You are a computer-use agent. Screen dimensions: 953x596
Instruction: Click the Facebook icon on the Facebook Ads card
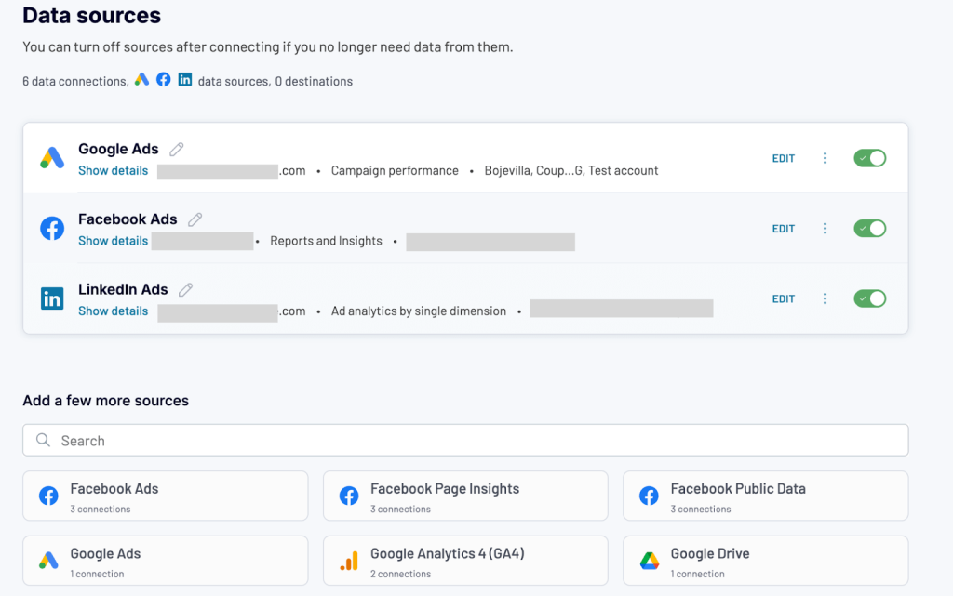pos(48,496)
